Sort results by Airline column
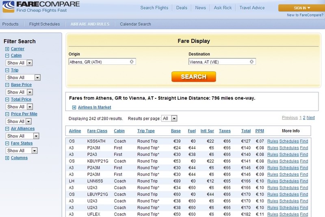Screen dimensions: 325x217 (x=75, y=131)
